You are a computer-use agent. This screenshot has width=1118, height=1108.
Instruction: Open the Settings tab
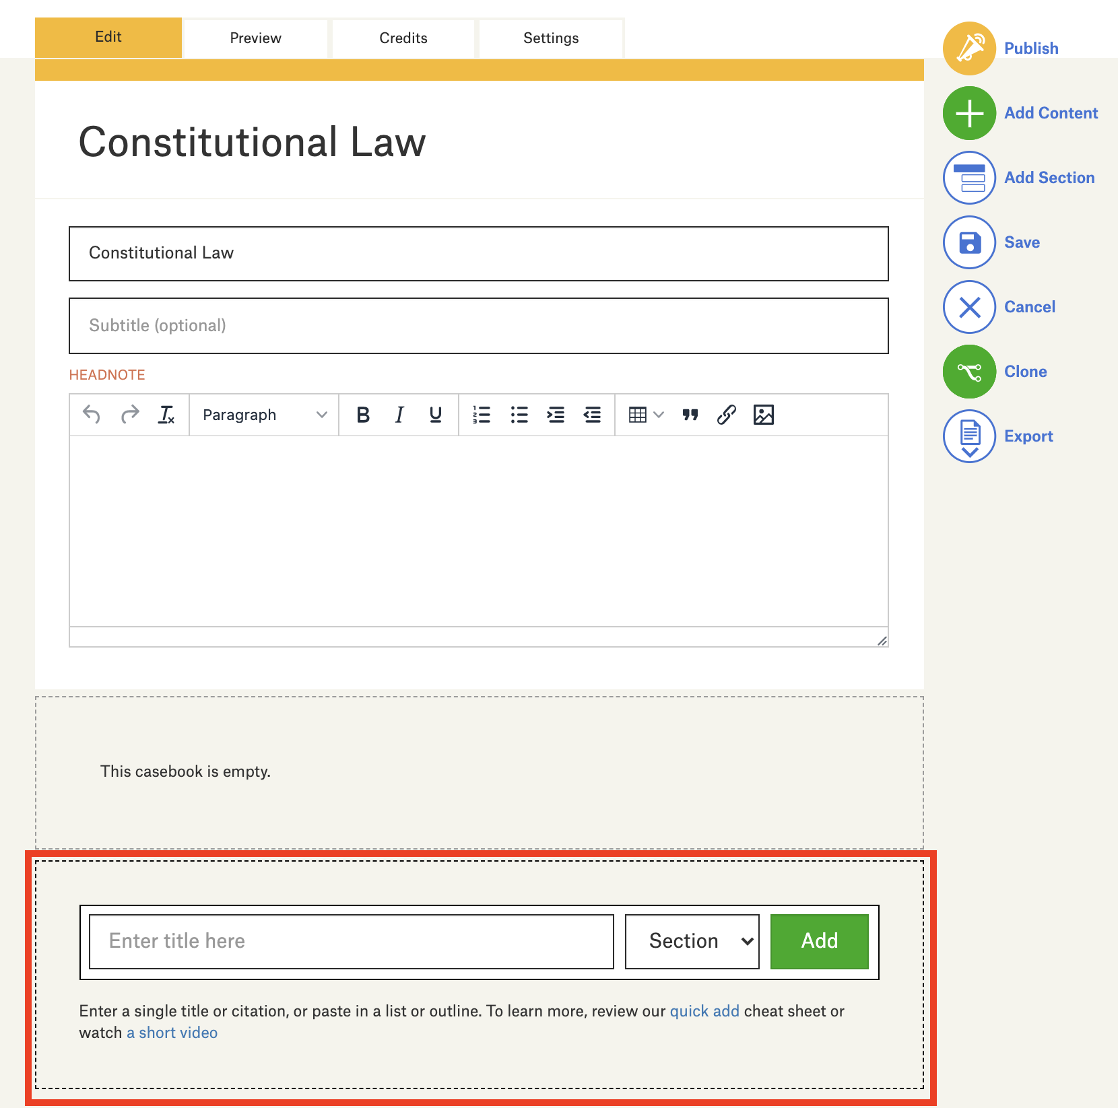[551, 38]
